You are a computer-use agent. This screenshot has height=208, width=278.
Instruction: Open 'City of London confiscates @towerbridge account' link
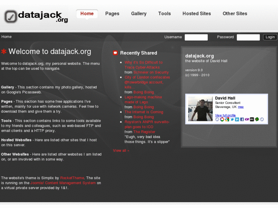pos(147,82)
